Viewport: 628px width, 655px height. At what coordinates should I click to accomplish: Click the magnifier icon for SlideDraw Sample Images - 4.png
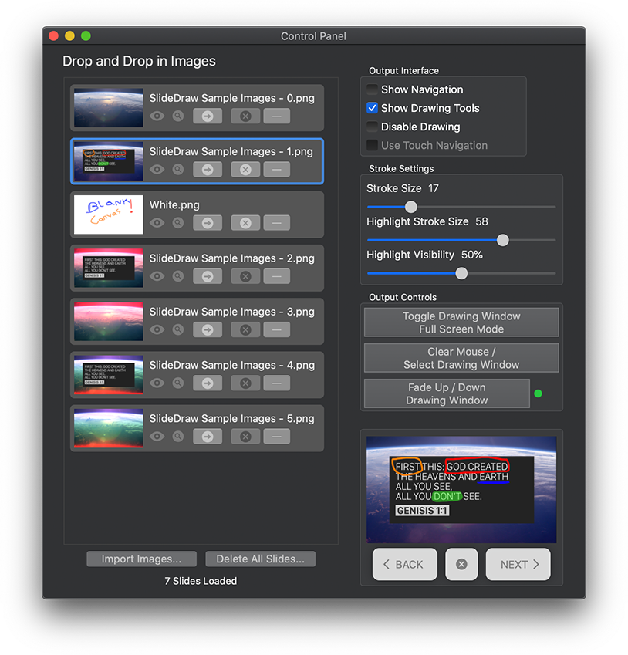coord(178,383)
